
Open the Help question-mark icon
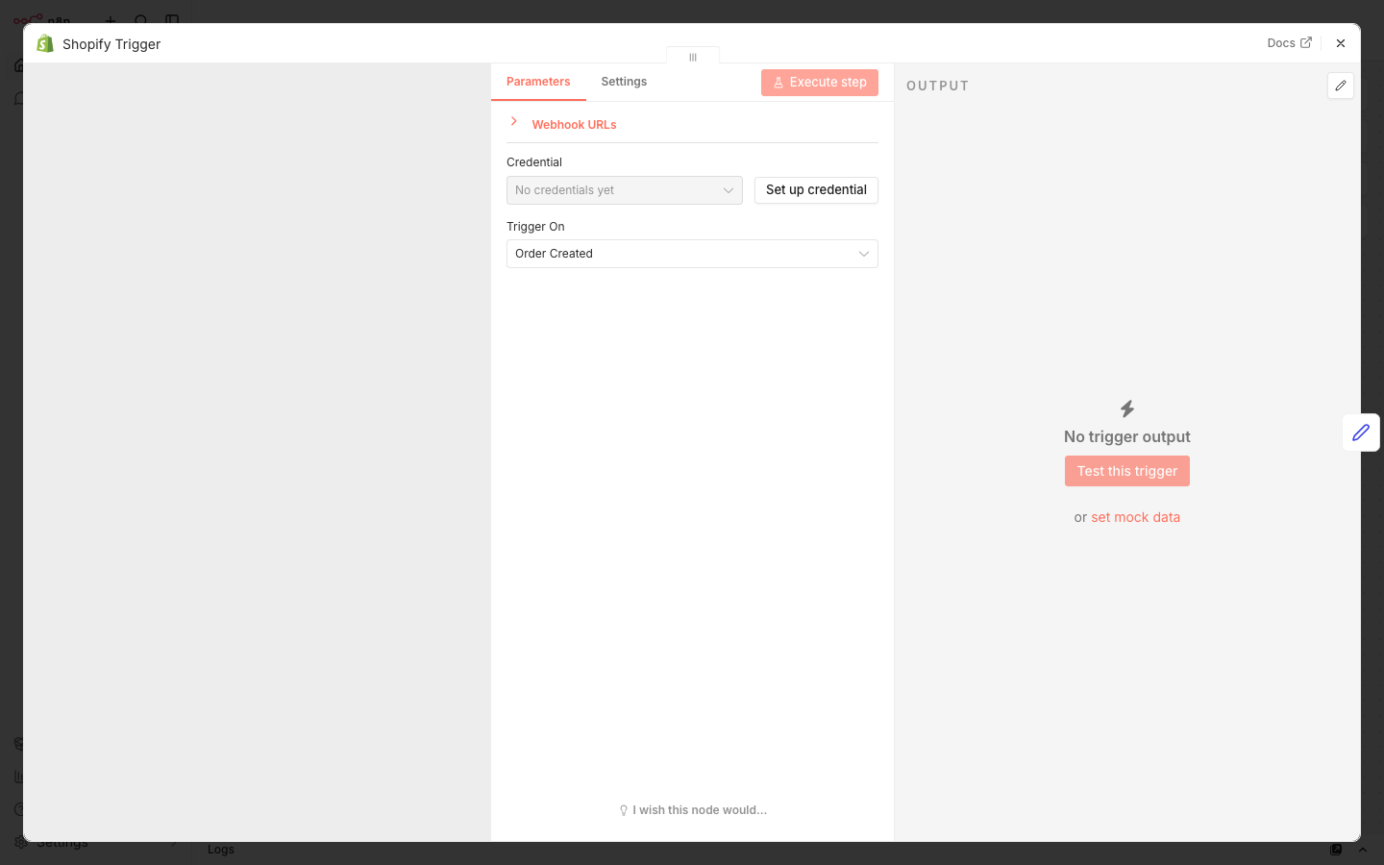[x=19, y=808]
